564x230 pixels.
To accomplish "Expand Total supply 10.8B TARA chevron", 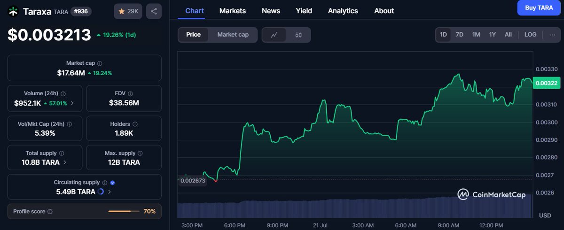I will [x=65, y=162].
